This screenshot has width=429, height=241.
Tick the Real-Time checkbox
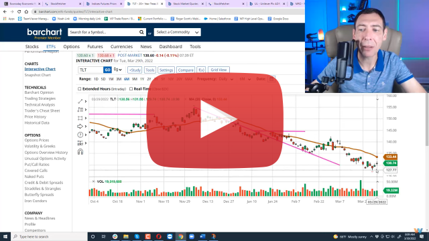pyautogui.click(x=131, y=89)
